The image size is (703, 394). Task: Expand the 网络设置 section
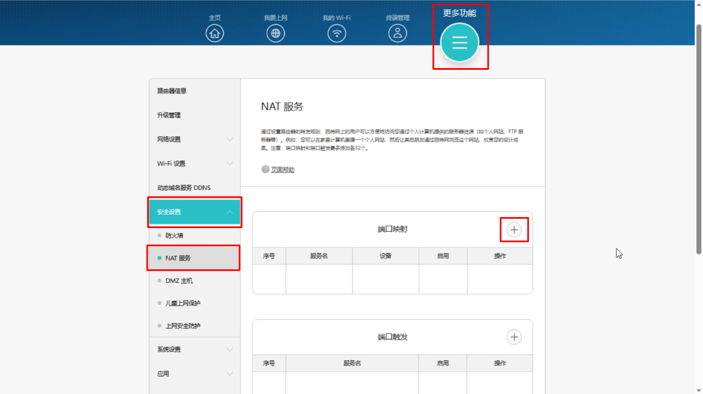pyautogui.click(x=194, y=140)
